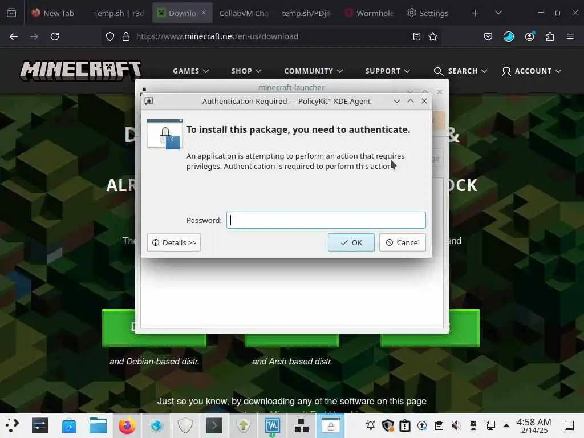
Task: Click the exclamation clipboard tray icon
Action: click(x=405, y=425)
